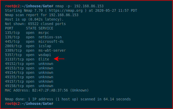Click the 49158/tcp unknown line
This screenshot has height=109, width=173.
coord(29,86)
